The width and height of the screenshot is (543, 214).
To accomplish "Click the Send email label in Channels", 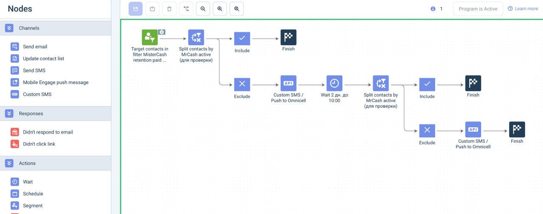I will [x=35, y=47].
